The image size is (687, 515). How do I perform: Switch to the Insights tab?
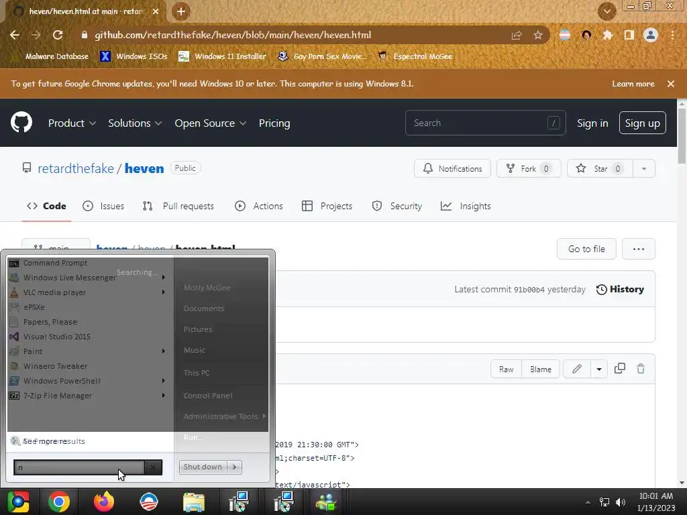click(x=466, y=206)
